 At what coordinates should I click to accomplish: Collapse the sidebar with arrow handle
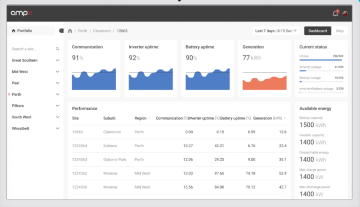click(61, 31)
